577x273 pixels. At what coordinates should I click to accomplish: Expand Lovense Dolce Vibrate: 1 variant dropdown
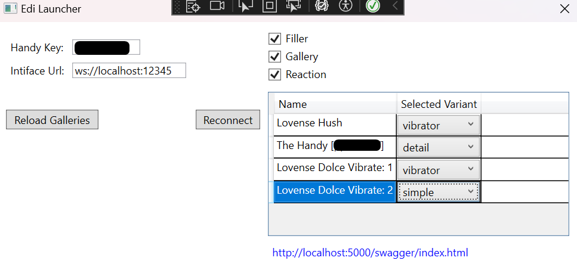pos(439,170)
